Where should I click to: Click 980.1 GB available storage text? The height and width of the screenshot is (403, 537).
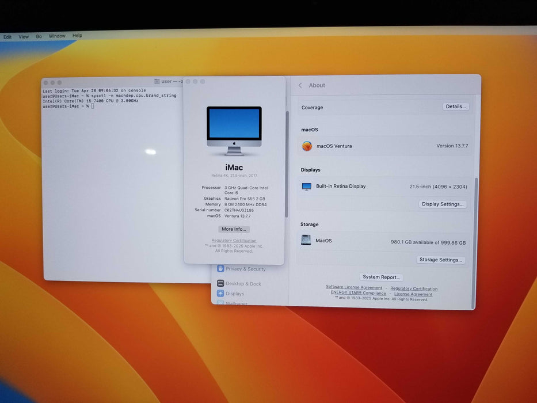coord(428,242)
